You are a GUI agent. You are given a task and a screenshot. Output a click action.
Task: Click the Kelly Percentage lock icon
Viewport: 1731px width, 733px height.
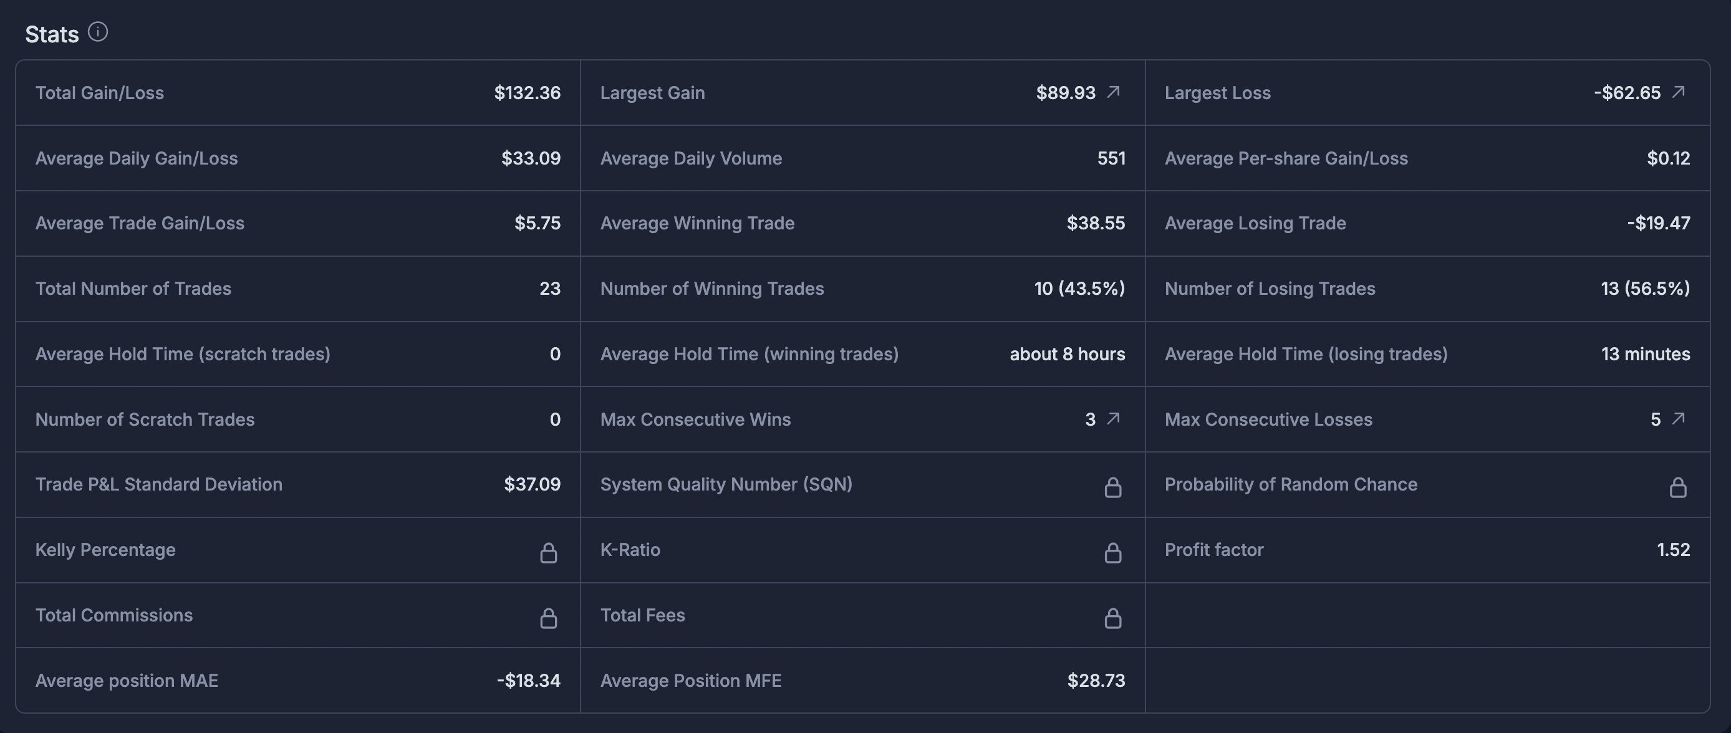(x=548, y=553)
